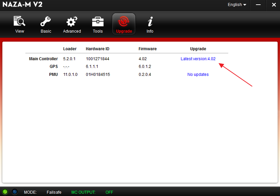
Task: Open the English language dropdown
Action: 237,5
